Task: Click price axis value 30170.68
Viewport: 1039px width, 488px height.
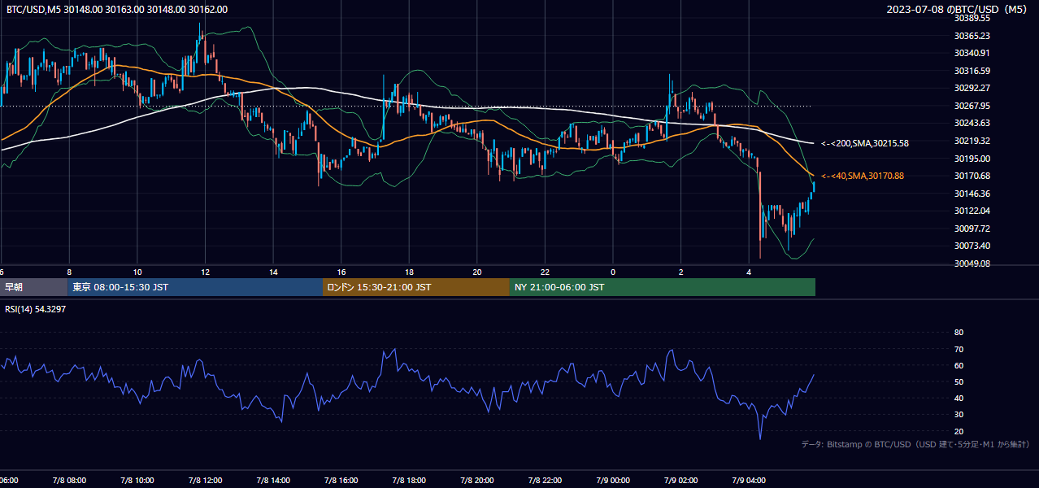Action: (x=972, y=176)
